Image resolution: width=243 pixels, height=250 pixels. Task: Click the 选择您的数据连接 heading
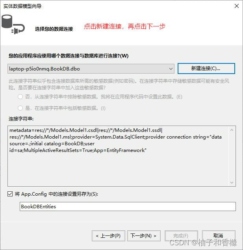click(x=54, y=29)
